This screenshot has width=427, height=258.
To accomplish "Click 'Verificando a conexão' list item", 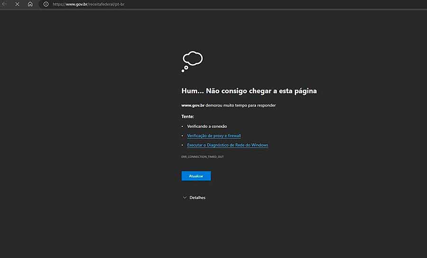I will coord(207,126).
